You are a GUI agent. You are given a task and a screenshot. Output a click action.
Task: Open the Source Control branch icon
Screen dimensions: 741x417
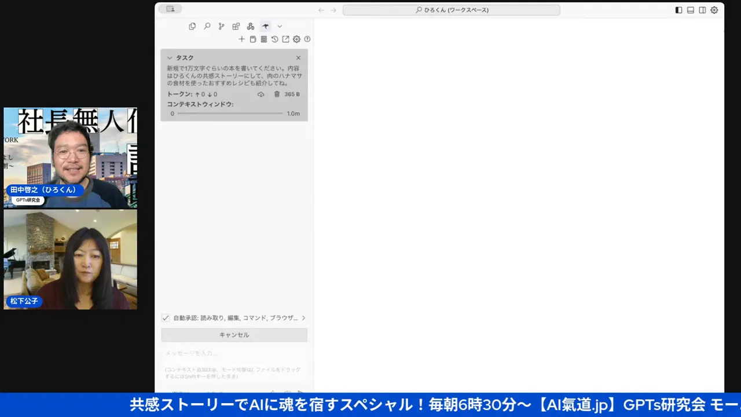(x=221, y=26)
